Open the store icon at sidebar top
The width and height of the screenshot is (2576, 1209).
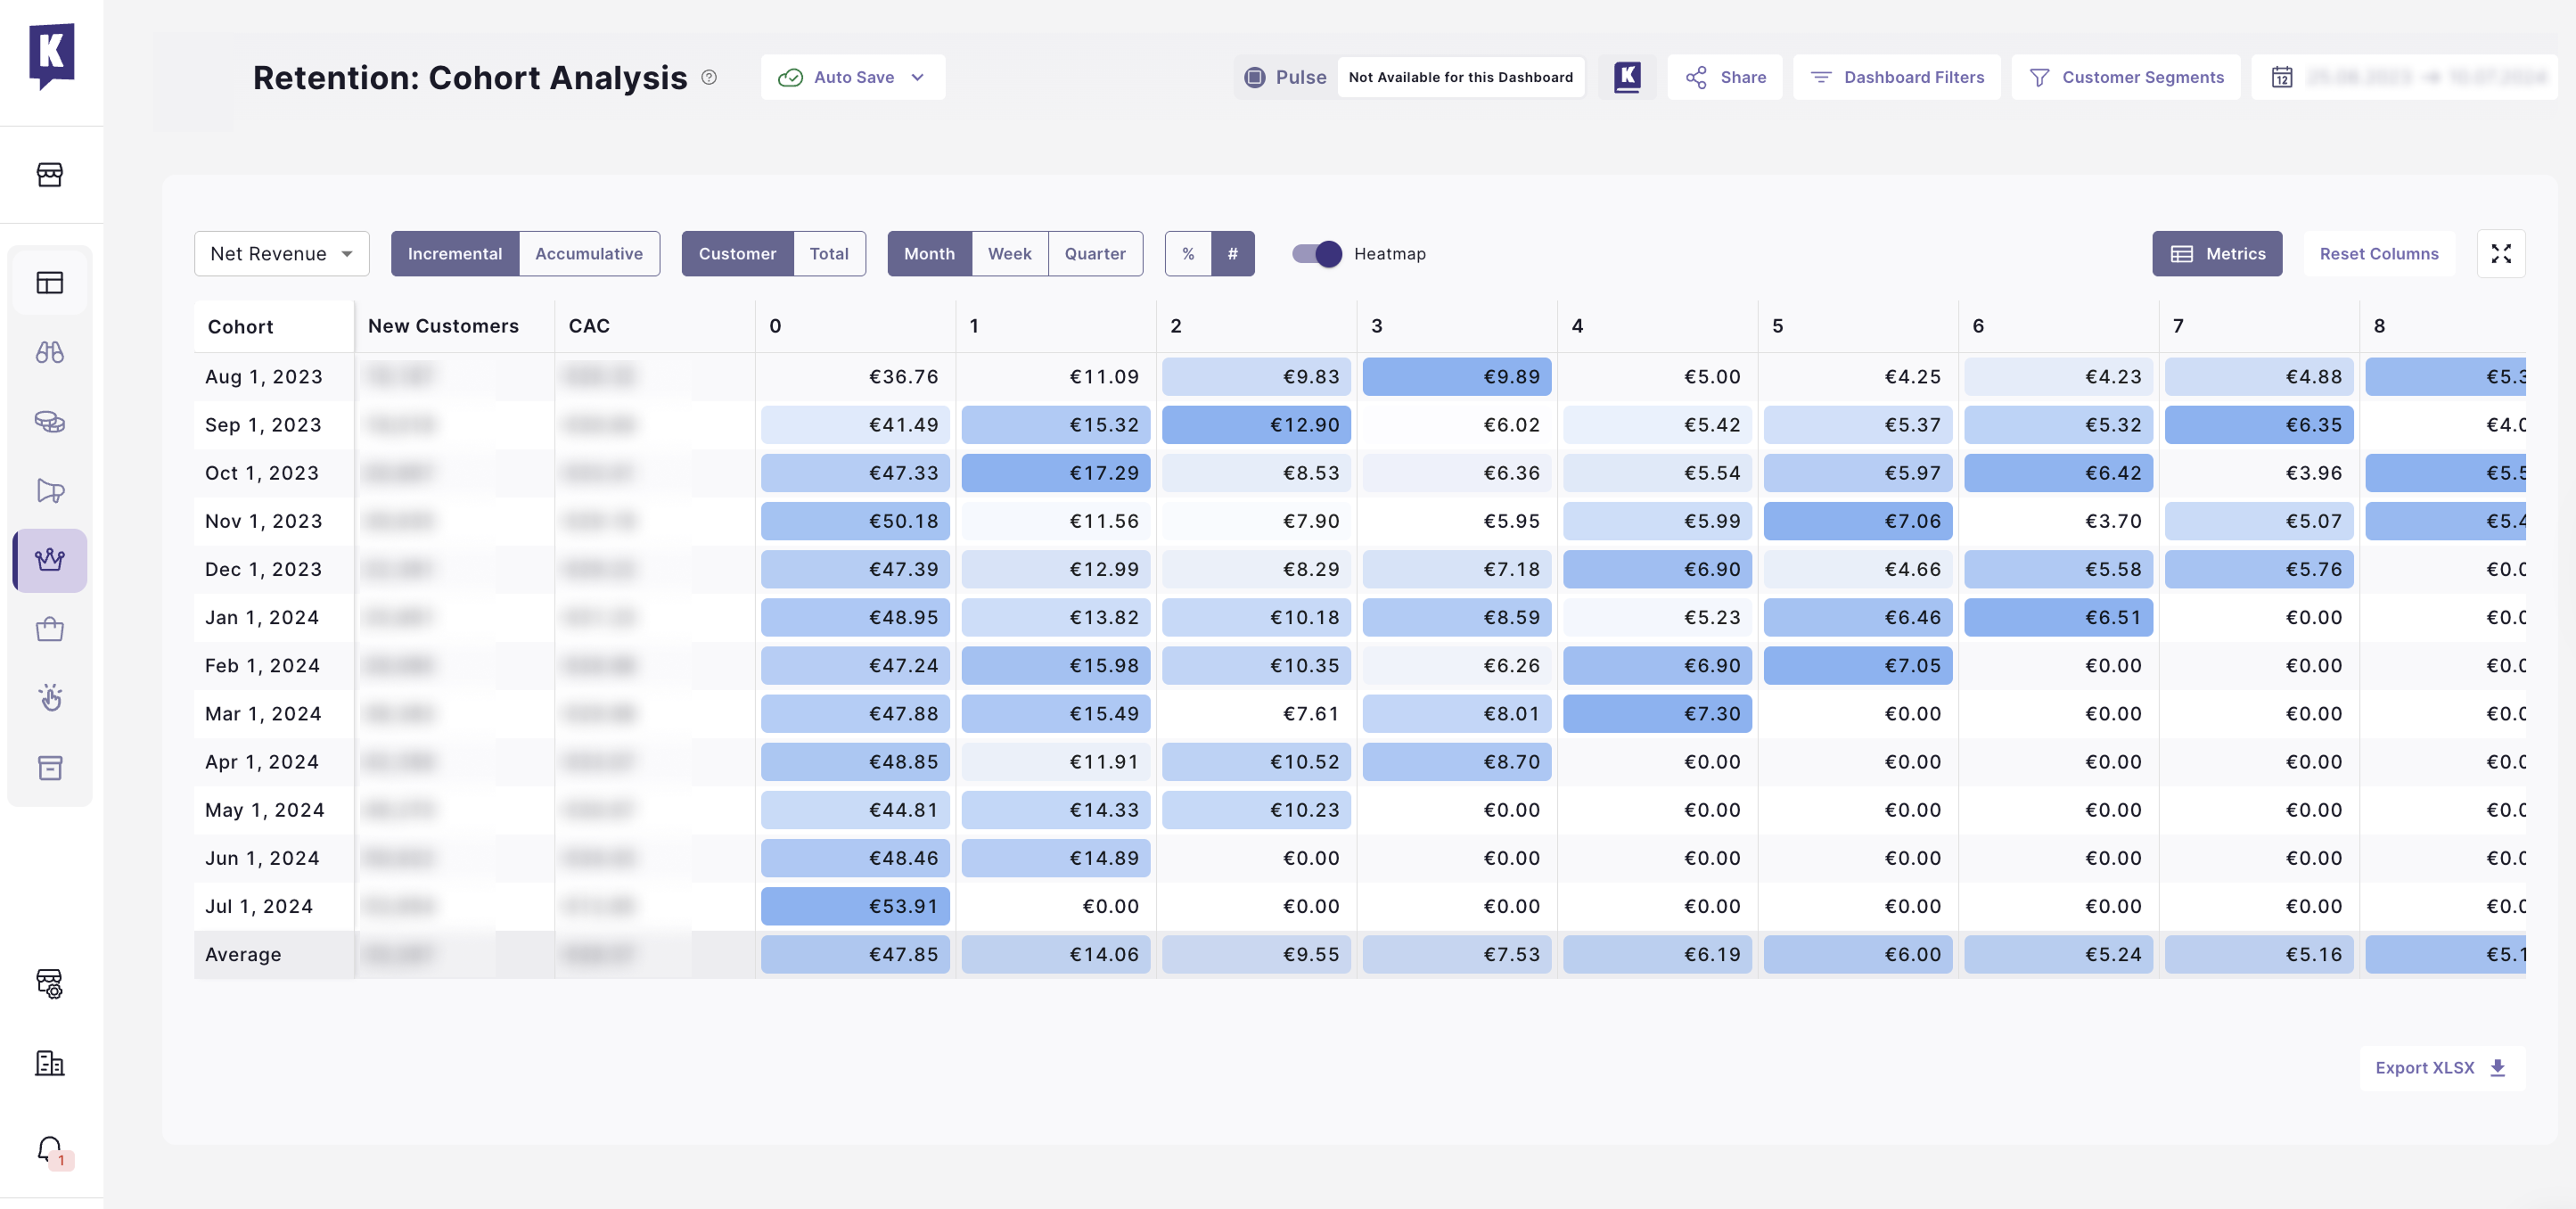[x=50, y=175]
